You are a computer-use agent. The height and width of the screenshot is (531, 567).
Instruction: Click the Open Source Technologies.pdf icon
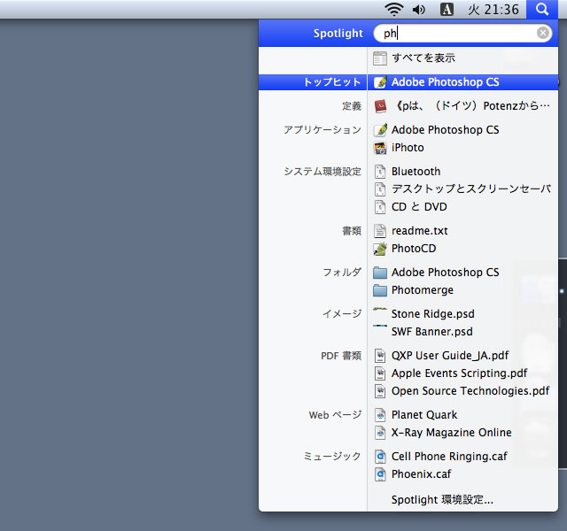click(380, 391)
